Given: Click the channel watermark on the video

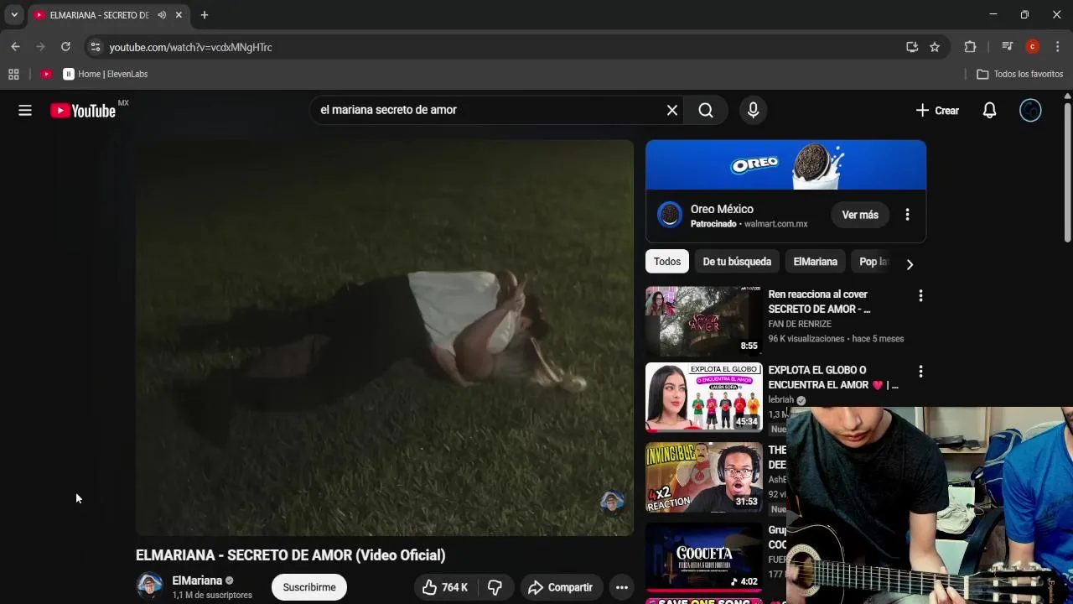Looking at the screenshot, I should (x=612, y=503).
